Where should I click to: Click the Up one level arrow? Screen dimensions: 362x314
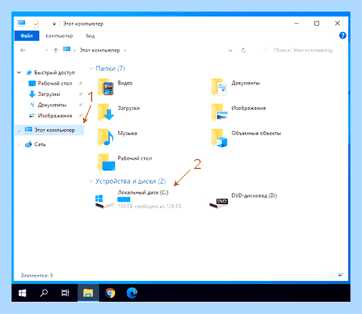pyautogui.click(x=55, y=50)
